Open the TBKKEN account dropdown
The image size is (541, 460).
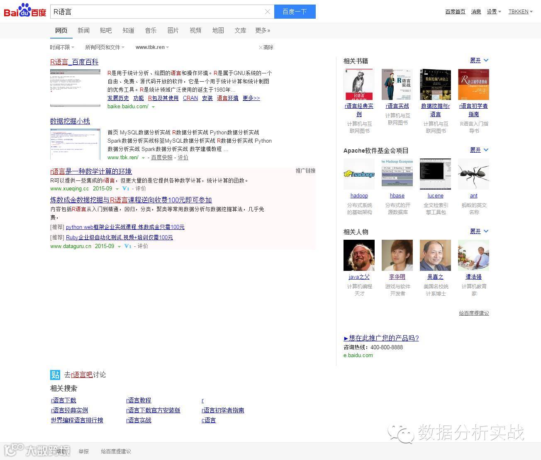click(x=521, y=12)
